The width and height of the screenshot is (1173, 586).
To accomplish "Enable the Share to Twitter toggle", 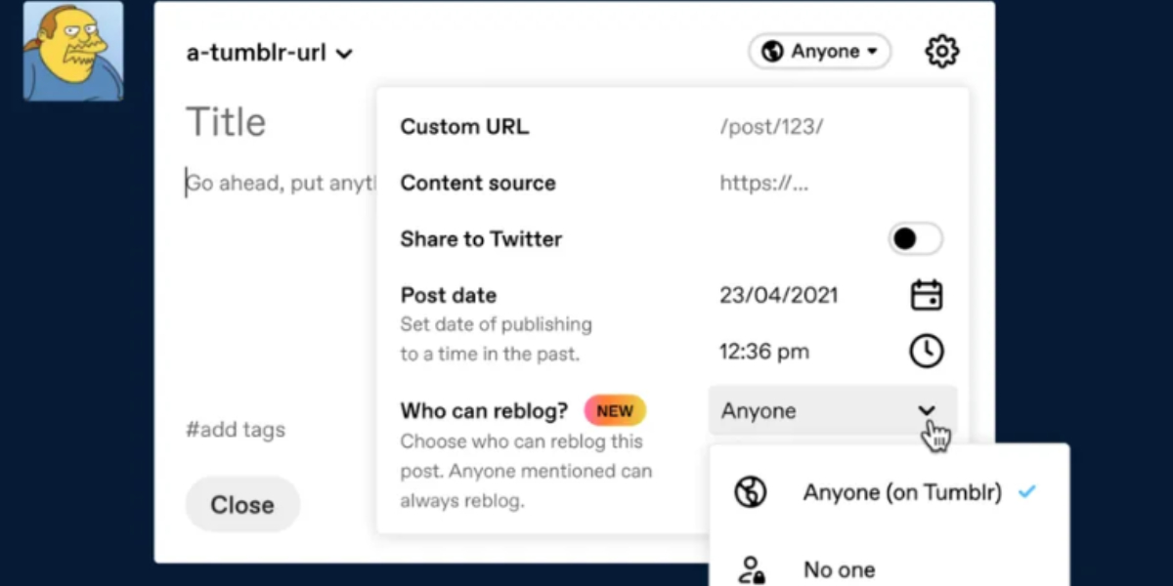I will click(x=915, y=239).
